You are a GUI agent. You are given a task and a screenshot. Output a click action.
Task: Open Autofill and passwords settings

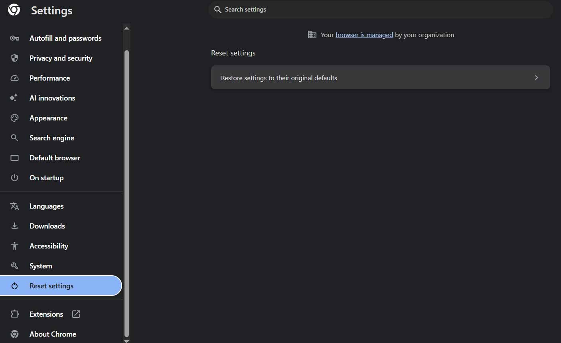click(x=61, y=38)
